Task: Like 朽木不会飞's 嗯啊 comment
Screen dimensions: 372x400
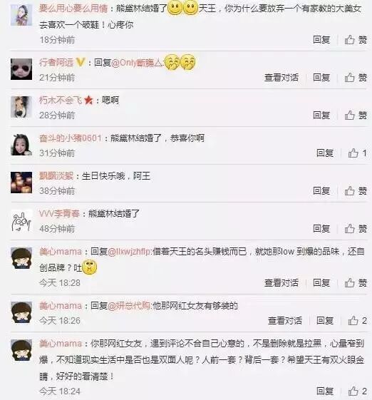Action: pyautogui.click(x=356, y=116)
